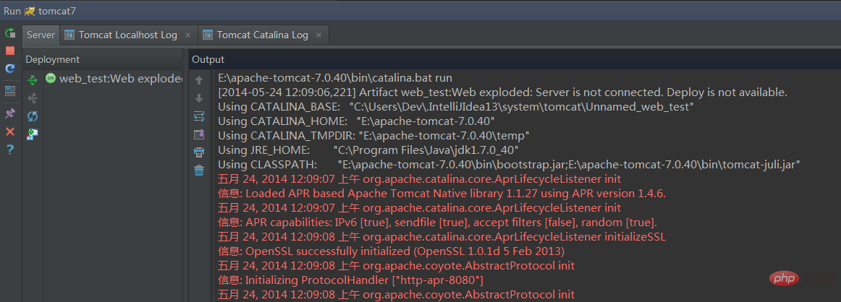
Task: Click the Using CLASSPATH line
Action: coord(509,165)
